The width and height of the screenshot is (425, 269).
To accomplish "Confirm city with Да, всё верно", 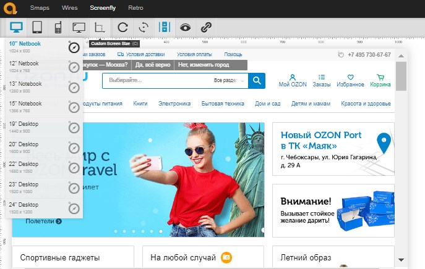I will point(153,65).
